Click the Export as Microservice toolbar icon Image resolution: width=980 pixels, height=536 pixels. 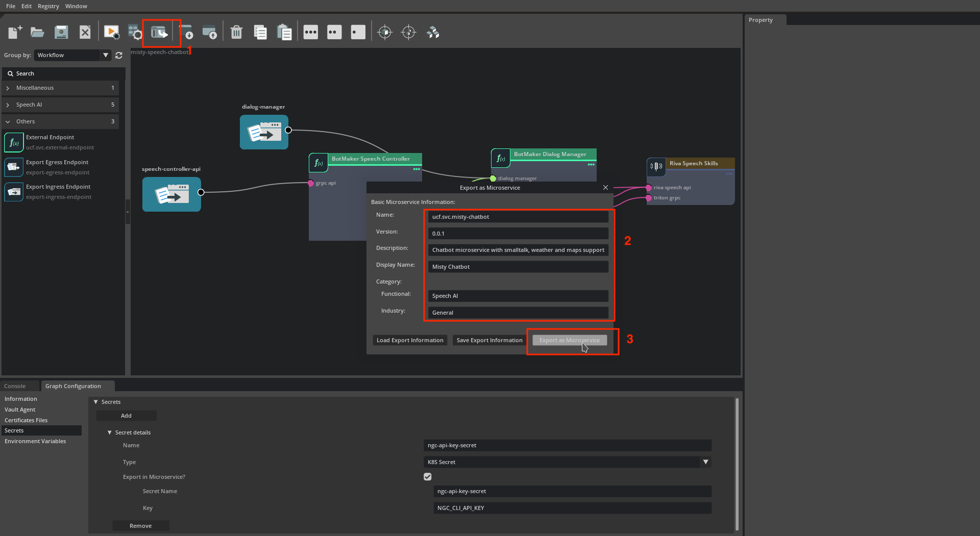(x=160, y=33)
